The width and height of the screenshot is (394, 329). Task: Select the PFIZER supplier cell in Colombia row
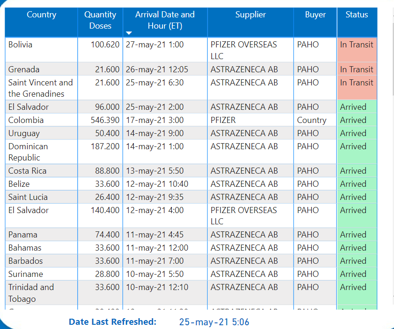point(223,120)
